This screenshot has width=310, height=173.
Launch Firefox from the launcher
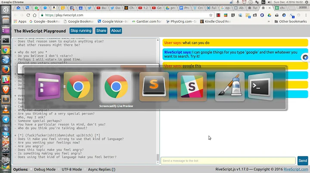6,70
